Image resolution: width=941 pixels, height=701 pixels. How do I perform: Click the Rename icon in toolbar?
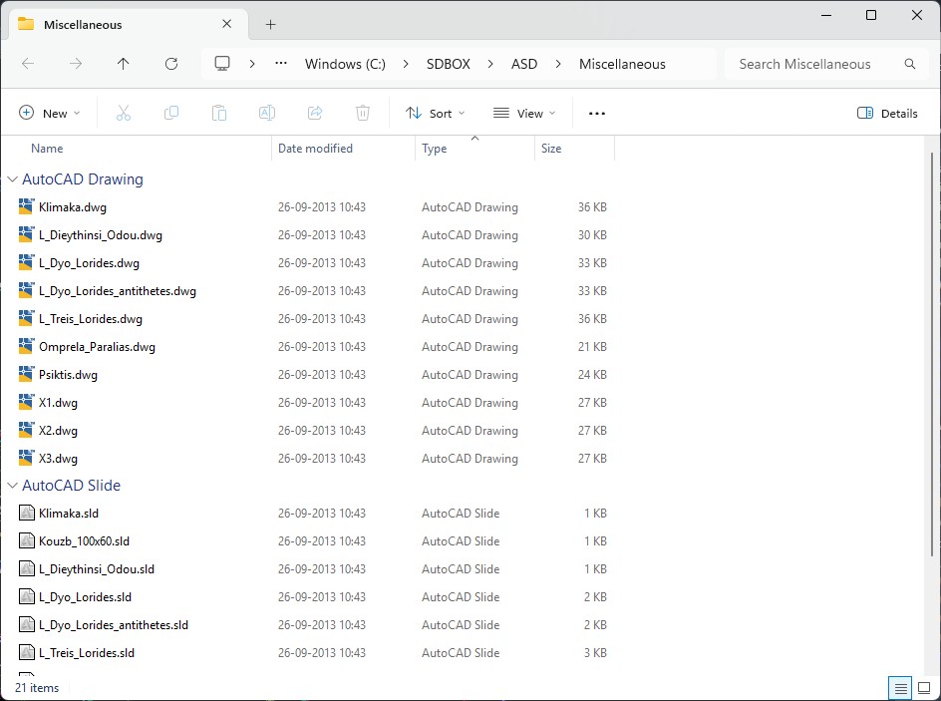[x=267, y=113]
